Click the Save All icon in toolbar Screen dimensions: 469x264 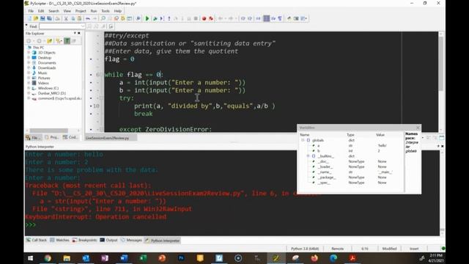[x=49, y=18]
